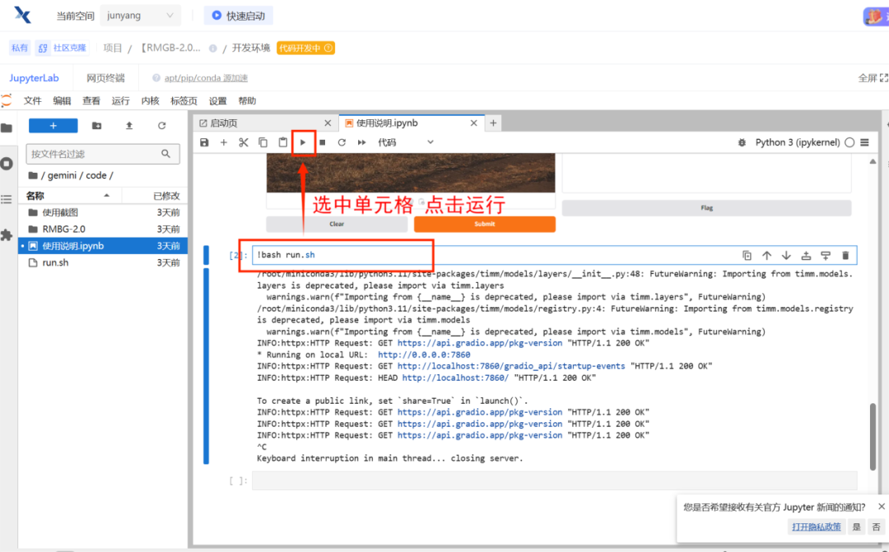Click the 快速启动 button
The width and height of the screenshot is (889, 552).
239,16
